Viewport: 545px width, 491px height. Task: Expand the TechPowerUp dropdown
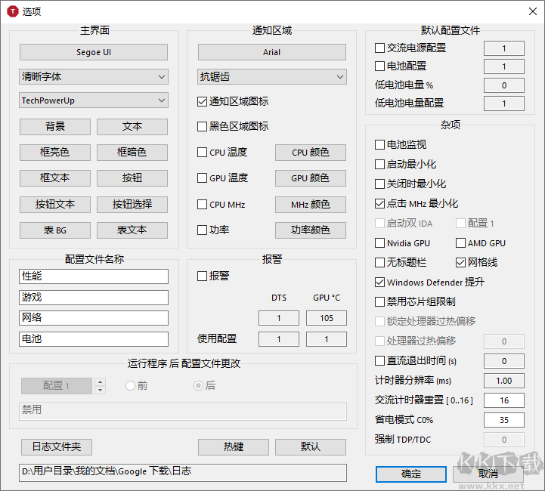94,100
